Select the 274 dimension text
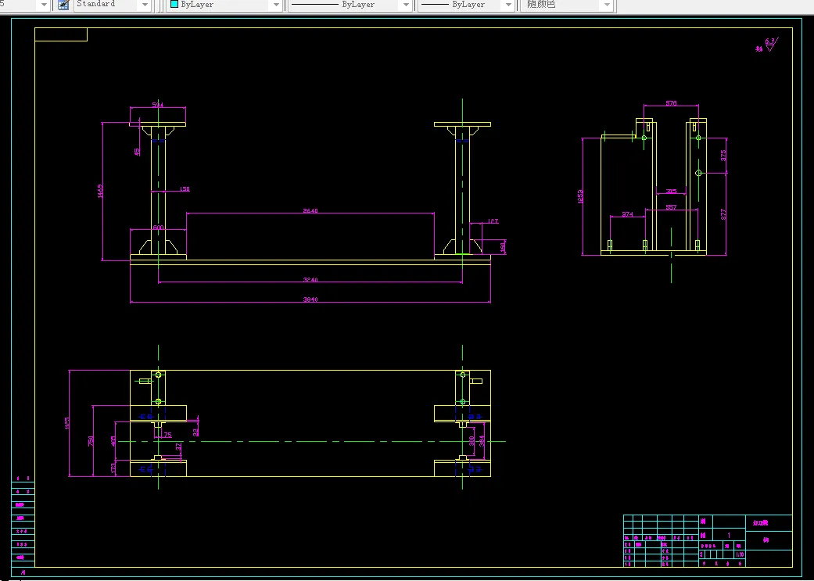814x581 pixels. (x=627, y=214)
